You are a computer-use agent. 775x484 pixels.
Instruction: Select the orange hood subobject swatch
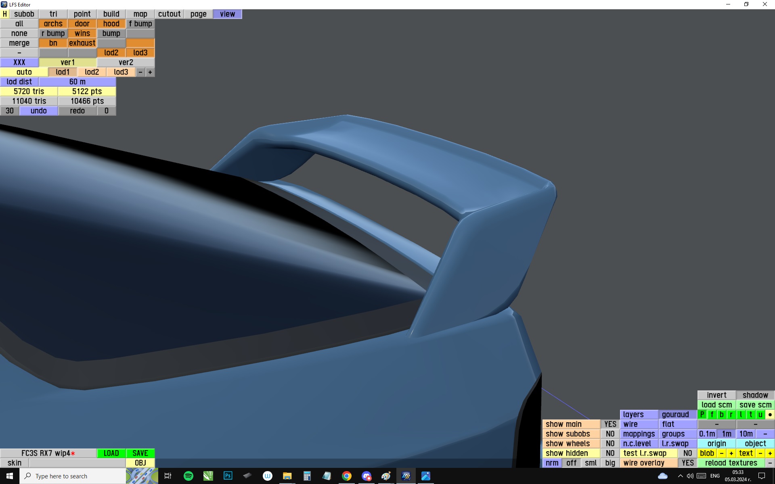[111, 24]
